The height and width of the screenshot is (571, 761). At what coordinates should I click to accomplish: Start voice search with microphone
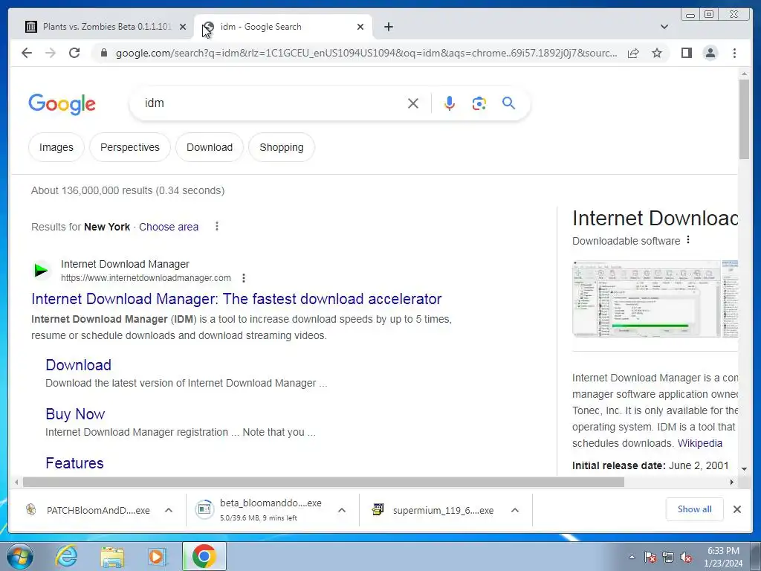tap(450, 103)
